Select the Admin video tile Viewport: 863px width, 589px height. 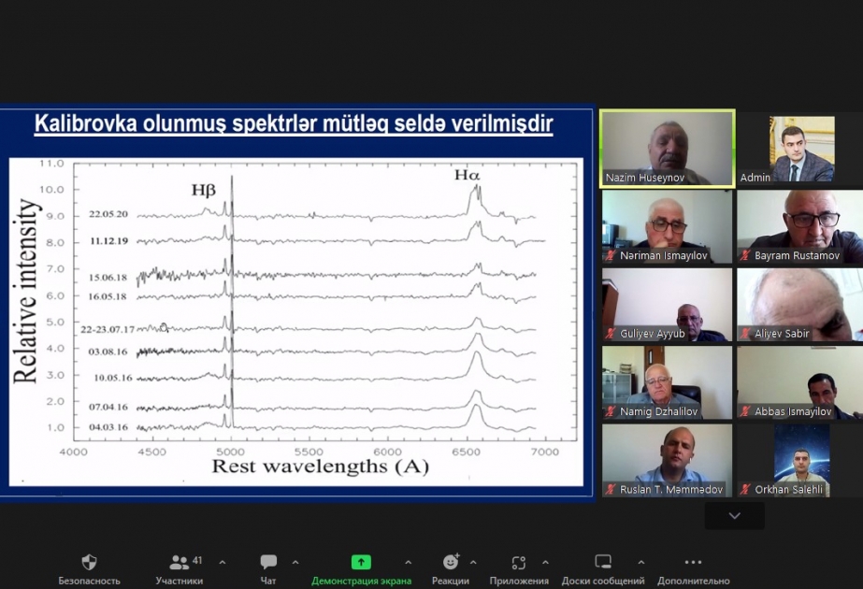[801, 149]
